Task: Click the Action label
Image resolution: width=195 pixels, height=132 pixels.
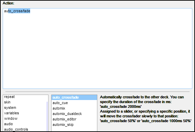Action: coord(8,3)
